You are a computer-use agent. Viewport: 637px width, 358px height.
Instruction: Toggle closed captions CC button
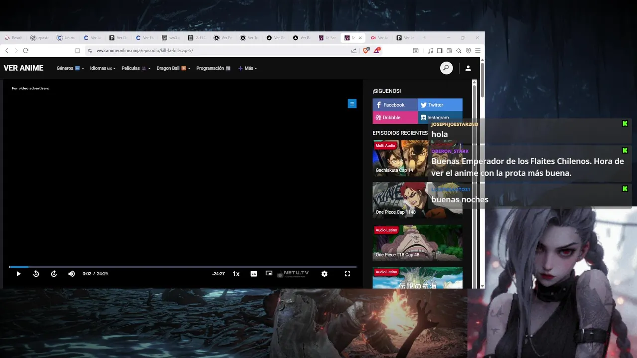(254, 274)
